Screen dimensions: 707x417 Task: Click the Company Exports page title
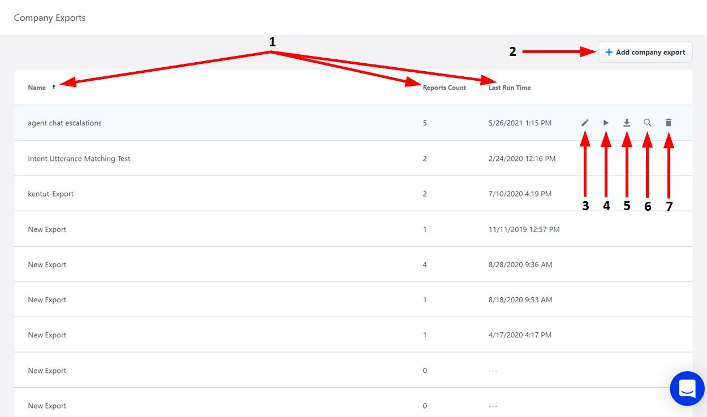click(50, 18)
